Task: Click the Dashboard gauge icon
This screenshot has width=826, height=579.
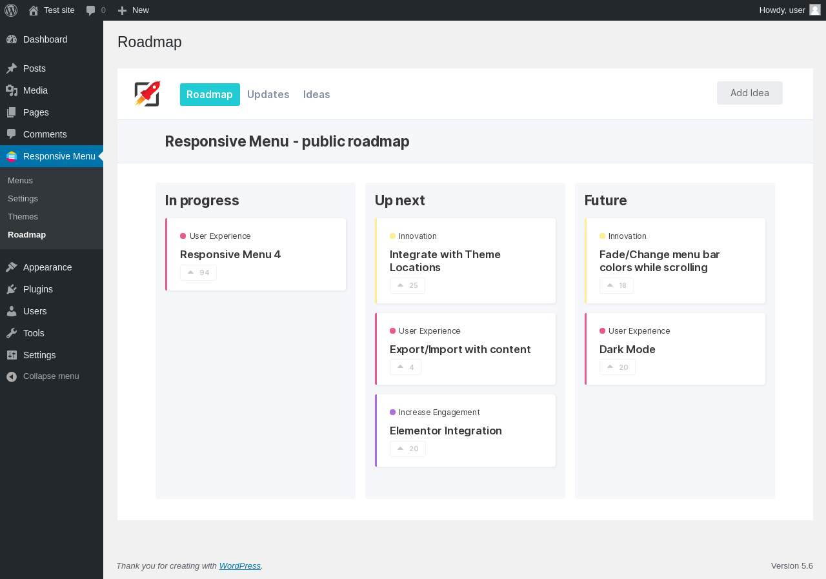Action: click(12, 39)
